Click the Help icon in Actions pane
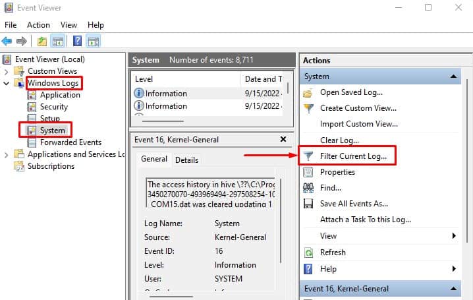This screenshot has height=300, width=473. (x=308, y=268)
